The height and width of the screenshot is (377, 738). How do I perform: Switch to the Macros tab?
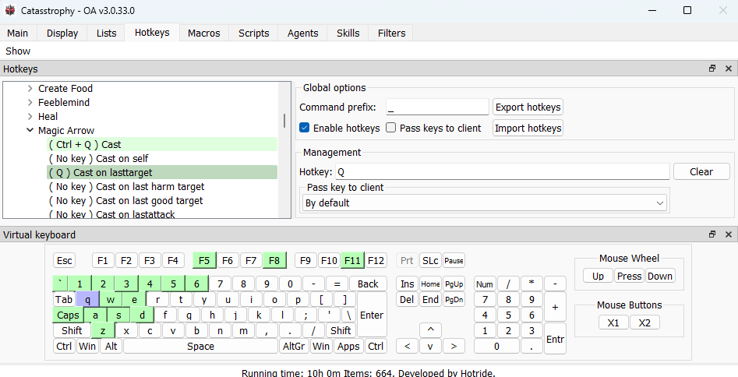click(x=203, y=33)
